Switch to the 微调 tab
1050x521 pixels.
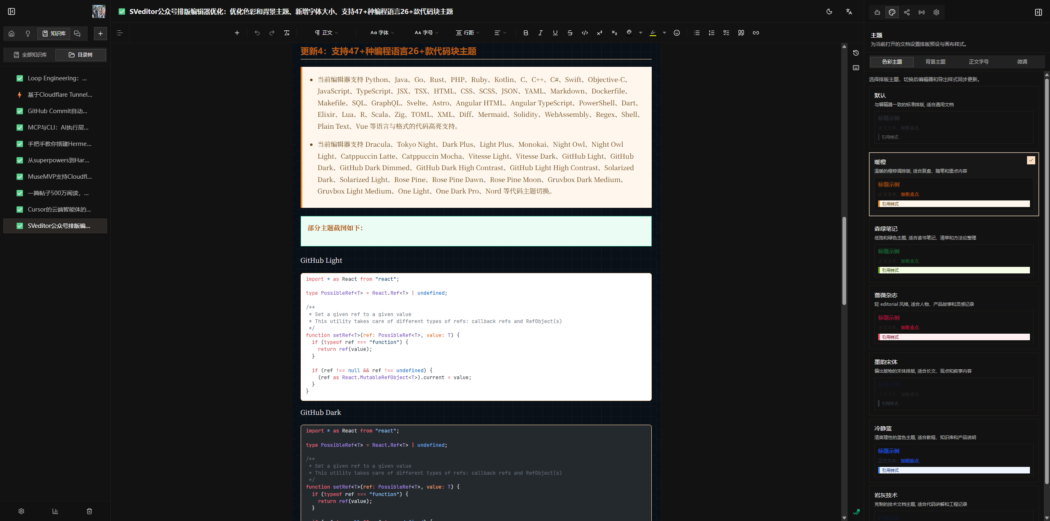click(x=1022, y=62)
